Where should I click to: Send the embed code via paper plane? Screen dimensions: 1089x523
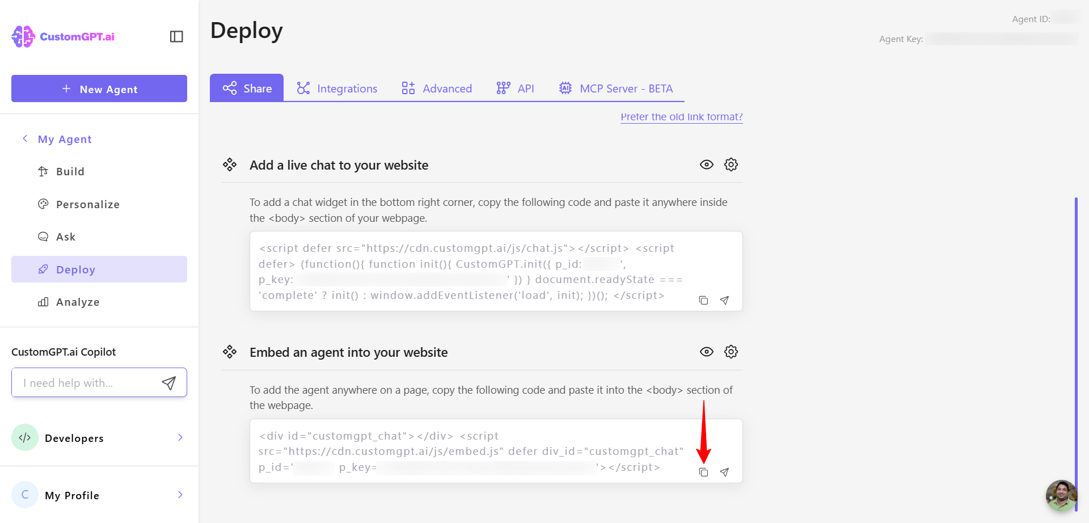click(x=724, y=472)
